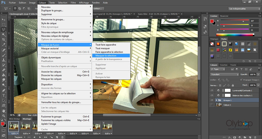The width and height of the screenshot is (262, 139).
Task: Select animation frame 2 thumbnail
Action: (x=25, y=126)
